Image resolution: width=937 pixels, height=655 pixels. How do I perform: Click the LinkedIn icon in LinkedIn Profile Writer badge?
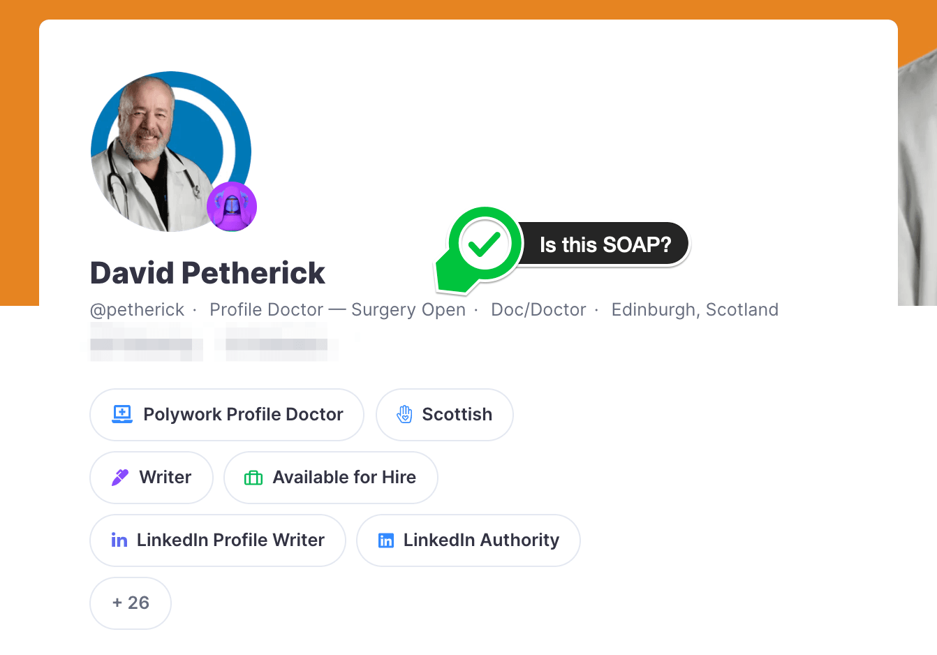point(119,540)
